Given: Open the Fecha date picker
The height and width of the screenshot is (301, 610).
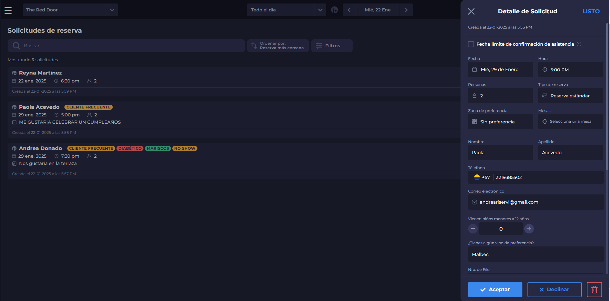Looking at the screenshot, I should pyautogui.click(x=501, y=69).
